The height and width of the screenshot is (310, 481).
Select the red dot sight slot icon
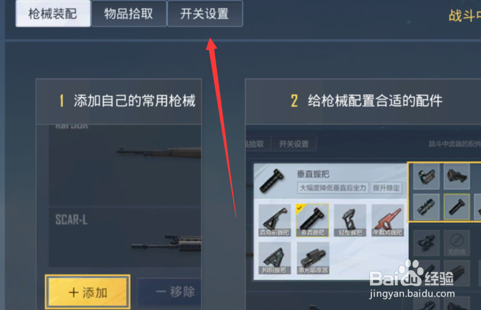point(457,176)
